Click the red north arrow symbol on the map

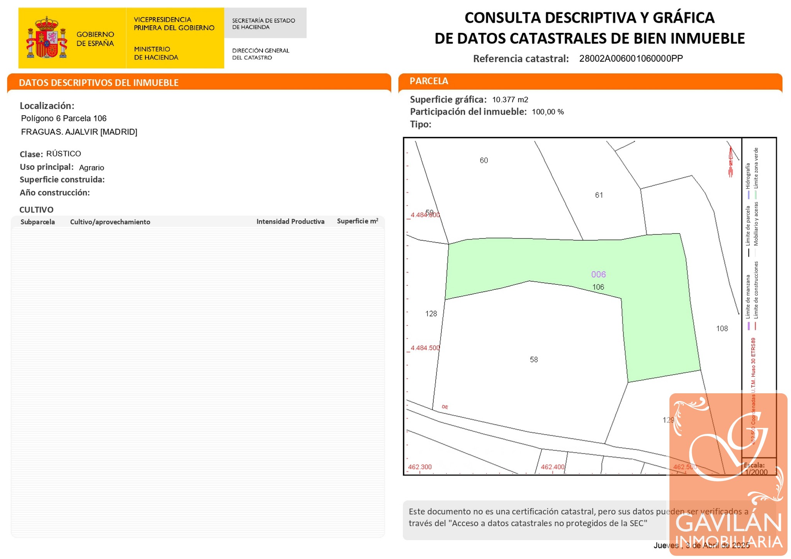730,162
